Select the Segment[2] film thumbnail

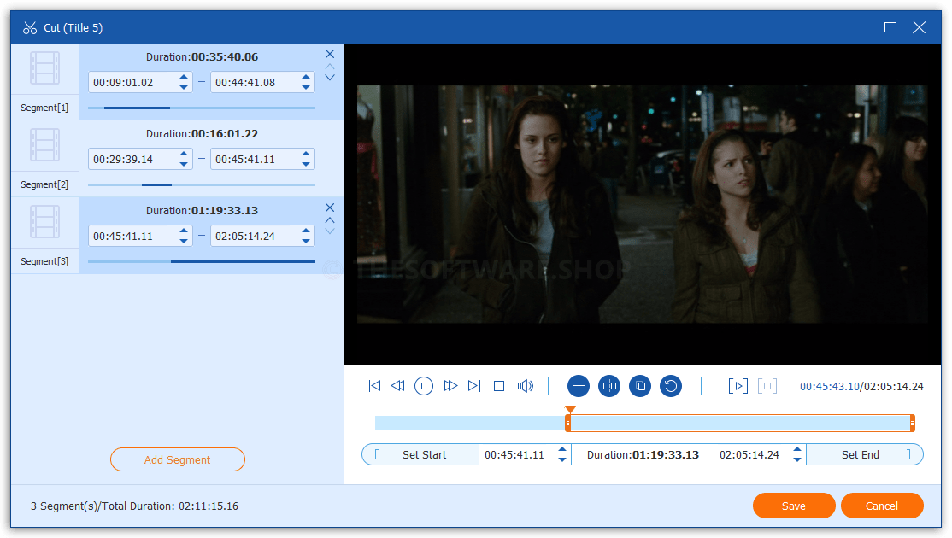coord(45,145)
